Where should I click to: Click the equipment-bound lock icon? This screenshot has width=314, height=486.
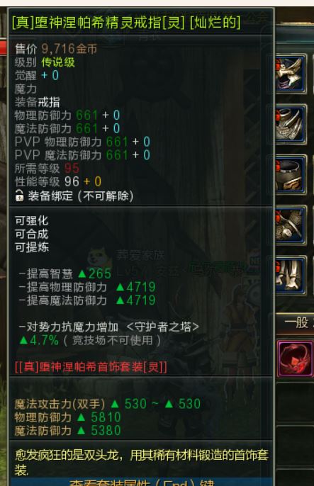[x=19, y=196]
